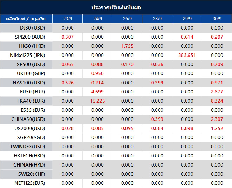
Task: Click the 30/9 column header
Action: point(217,19)
